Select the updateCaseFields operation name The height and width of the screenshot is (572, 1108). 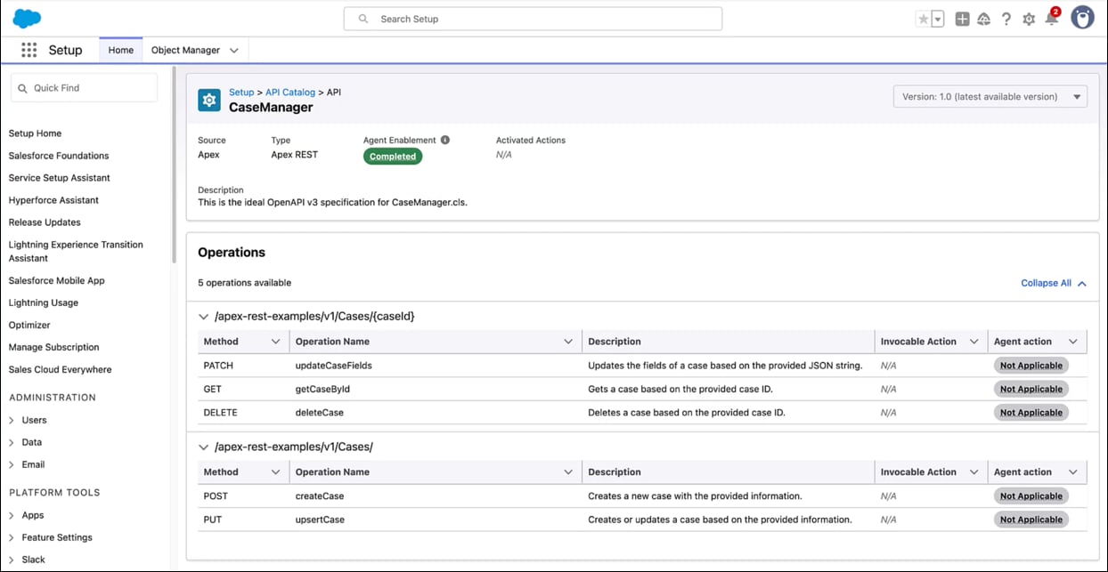(333, 366)
